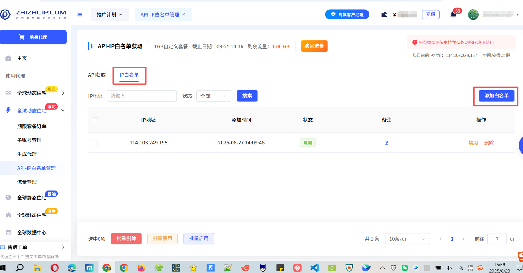
Task: Click the user avatar picture
Action: [x=473, y=14]
